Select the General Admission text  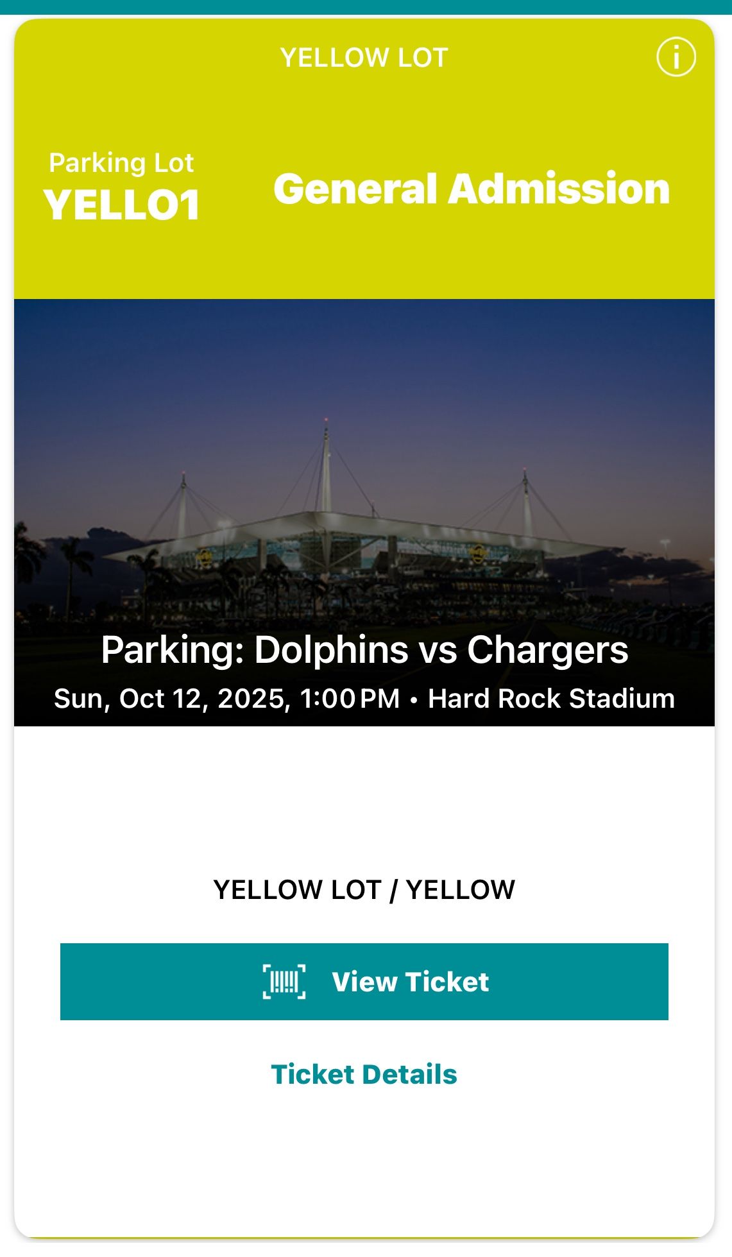[x=472, y=189]
